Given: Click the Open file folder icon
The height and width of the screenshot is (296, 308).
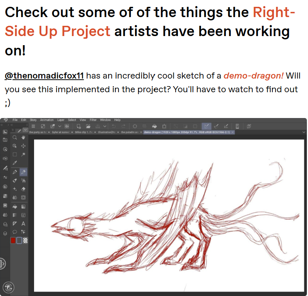Looking at the screenshot, I should [x=88, y=126].
